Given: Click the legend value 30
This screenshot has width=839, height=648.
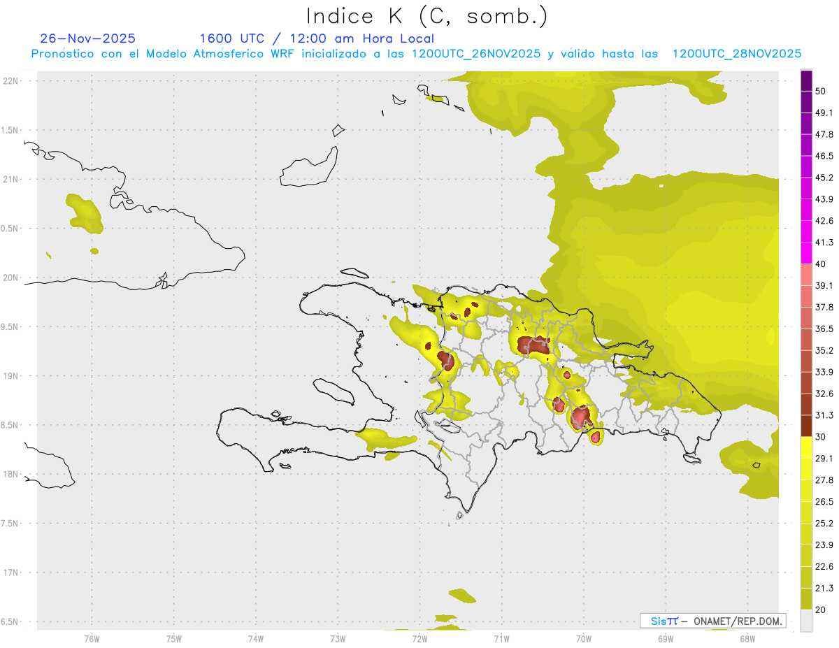Looking at the screenshot, I should 821,437.
